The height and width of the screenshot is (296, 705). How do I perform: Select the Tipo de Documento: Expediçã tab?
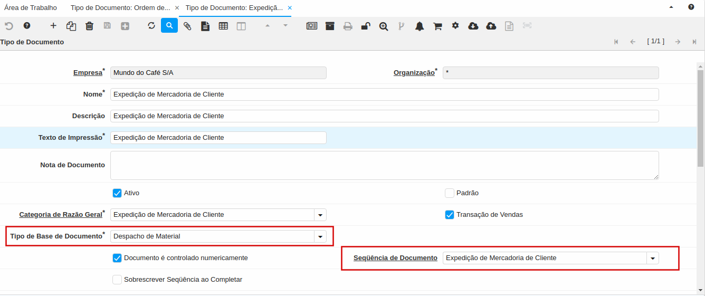(234, 8)
